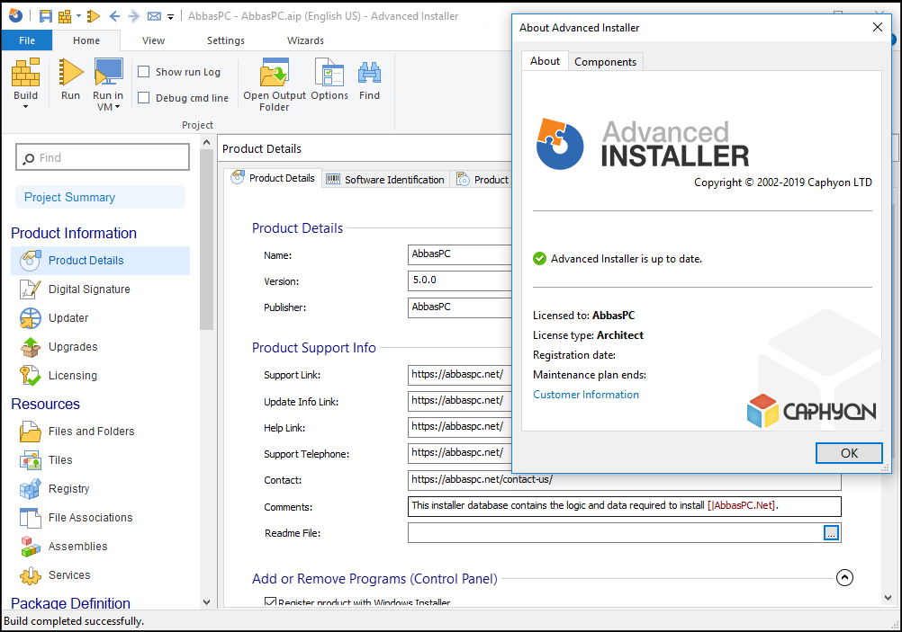The height and width of the screenshot is (632, 902).
Task: Open the quick access Build dropdown arrow
Action: coord(78,16)
